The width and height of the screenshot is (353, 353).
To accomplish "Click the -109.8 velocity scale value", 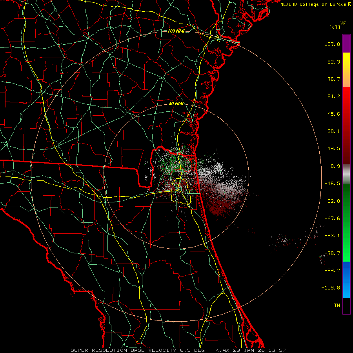I will (331, 288).
